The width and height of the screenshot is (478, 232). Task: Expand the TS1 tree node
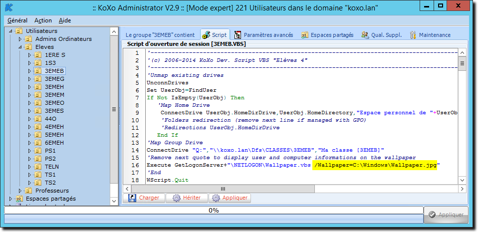point(30,175)
